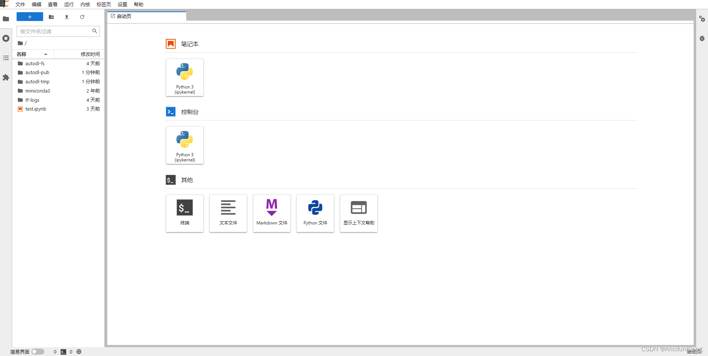708x356 pixels.
Task: Click the blue new launcher plus button
Action: click(30, 17)
